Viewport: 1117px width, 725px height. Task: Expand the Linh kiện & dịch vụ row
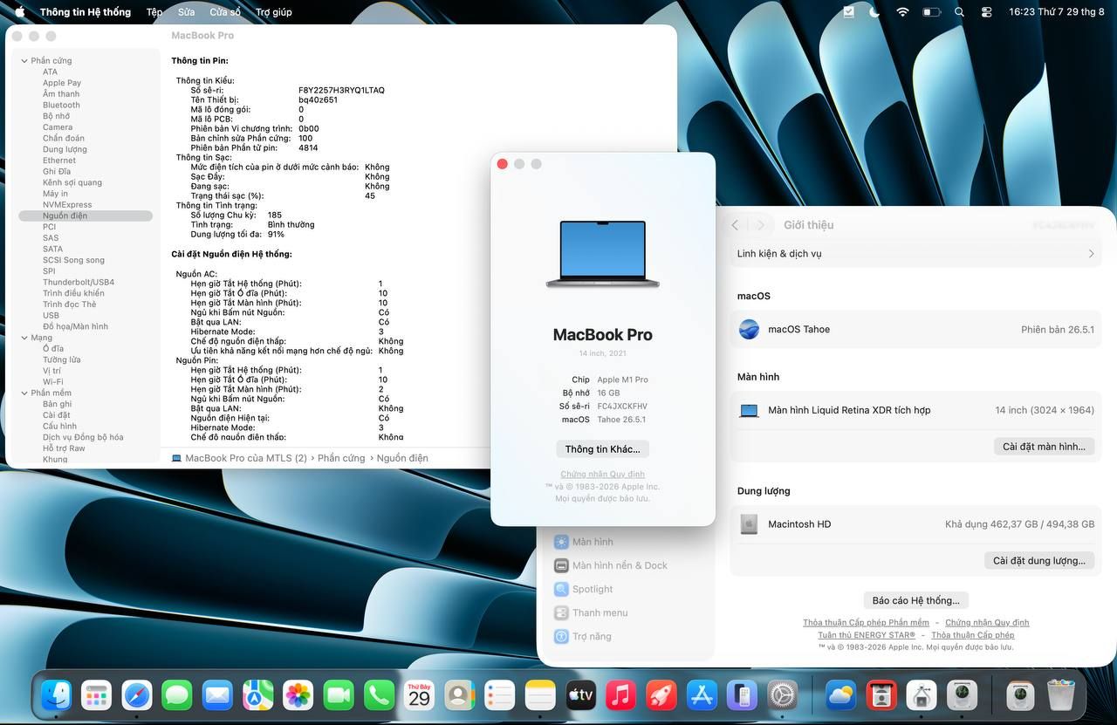coord(915,254)
